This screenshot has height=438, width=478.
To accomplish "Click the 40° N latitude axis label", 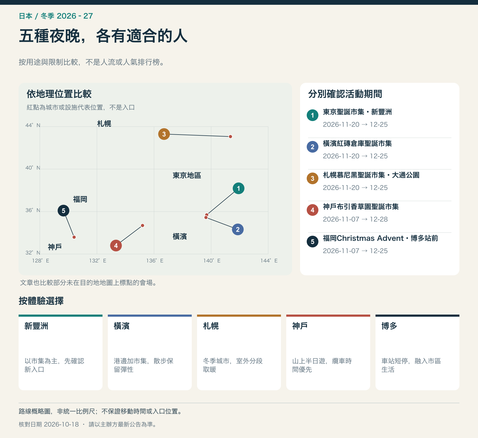I will pos(33,168).
